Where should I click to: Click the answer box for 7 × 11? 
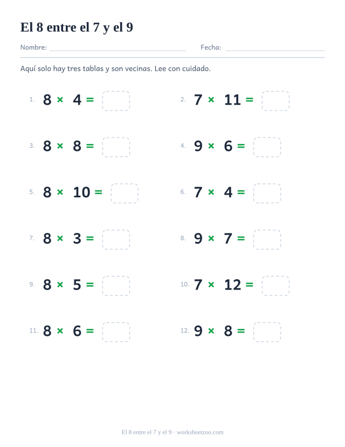[275, 101]
